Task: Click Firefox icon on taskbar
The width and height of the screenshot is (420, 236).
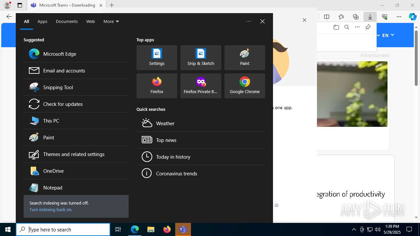Action: pos(167,229)
